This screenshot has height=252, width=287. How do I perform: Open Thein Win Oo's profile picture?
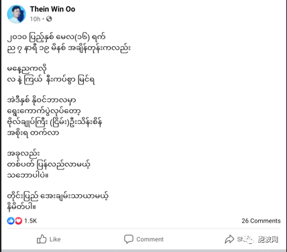coord(17,14)
